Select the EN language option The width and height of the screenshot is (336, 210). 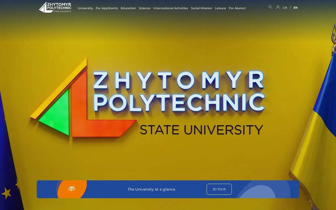tap(296, 8)
